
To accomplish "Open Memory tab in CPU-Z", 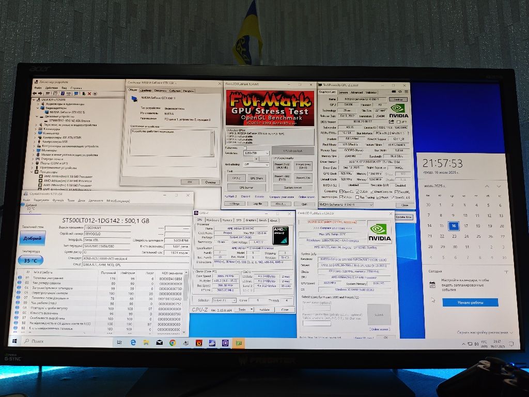I will tap(227, 220).
